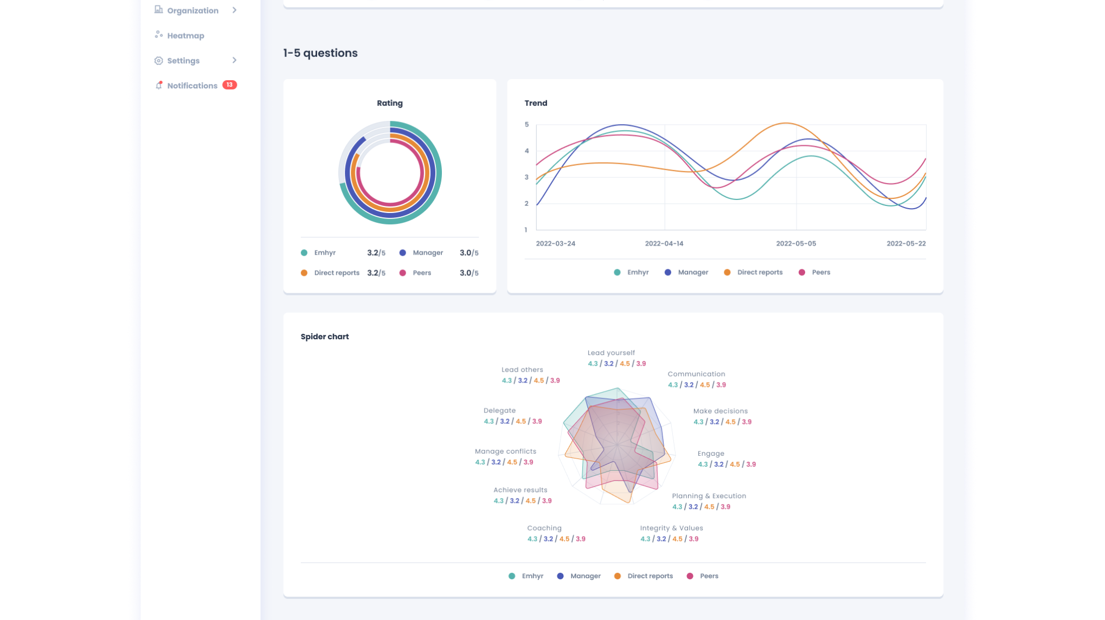The image size is (1105, 620).
Task: Click the Manager 3.0/5 rating value
Action: click(469, 253)
